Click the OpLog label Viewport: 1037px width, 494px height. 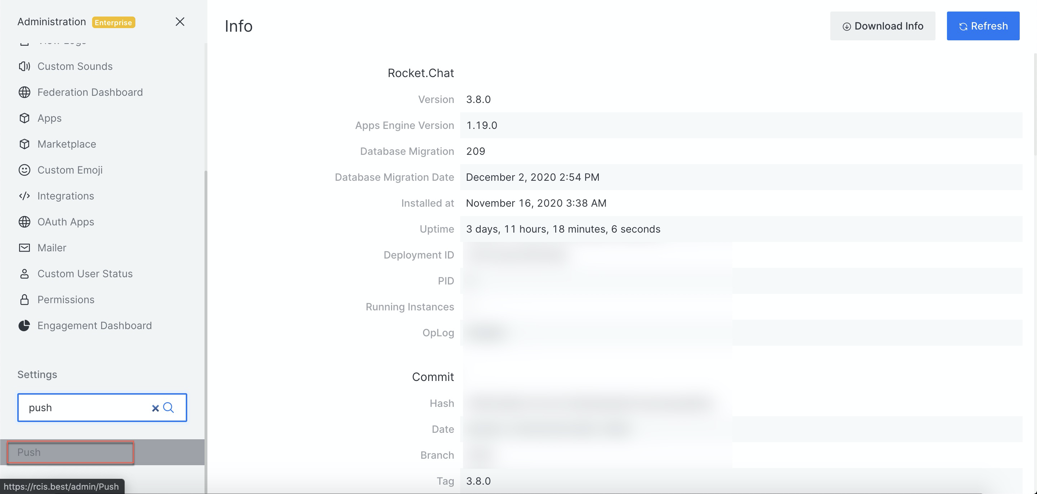click(x=438, y=333)
